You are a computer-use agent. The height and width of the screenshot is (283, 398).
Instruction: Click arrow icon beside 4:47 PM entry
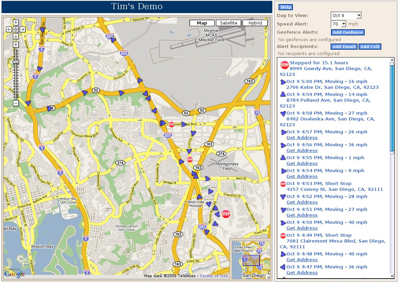click(x=283, y=267)
